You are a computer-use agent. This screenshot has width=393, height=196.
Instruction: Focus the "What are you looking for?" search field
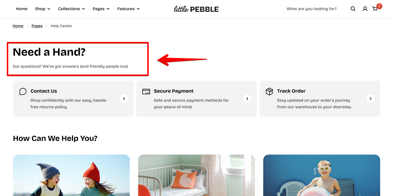pyautogui.click(x=311, y=9)
